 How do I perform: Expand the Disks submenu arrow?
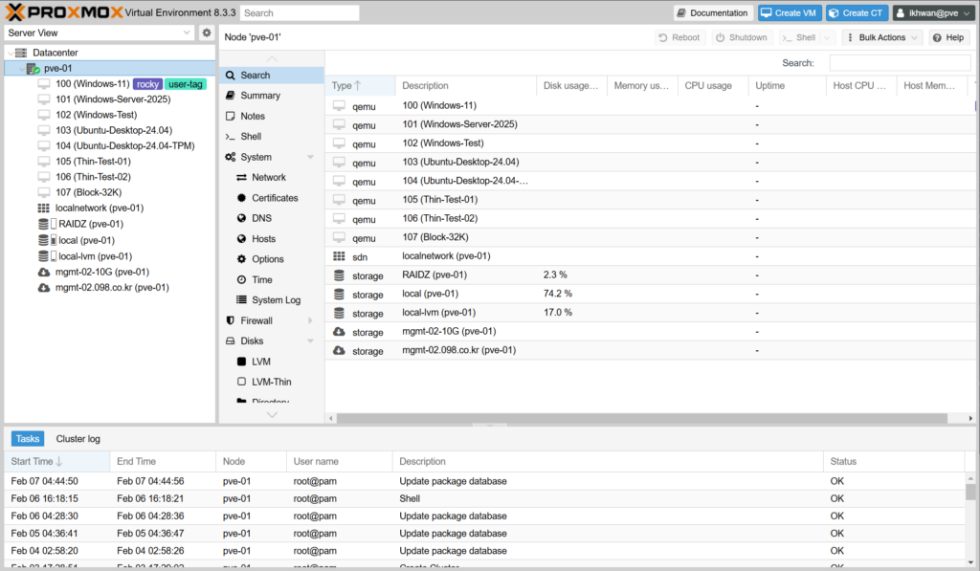tap(310, 341)
